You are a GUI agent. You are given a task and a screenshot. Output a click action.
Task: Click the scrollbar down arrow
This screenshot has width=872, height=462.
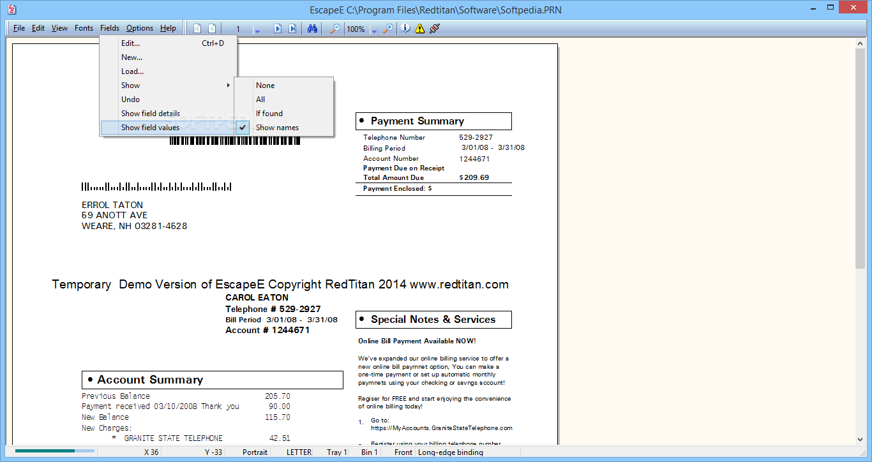(861, 439)
